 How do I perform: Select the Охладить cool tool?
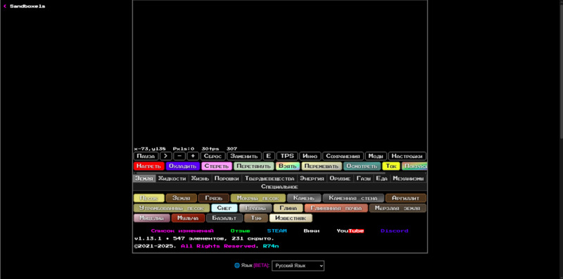tap(183, 167)
